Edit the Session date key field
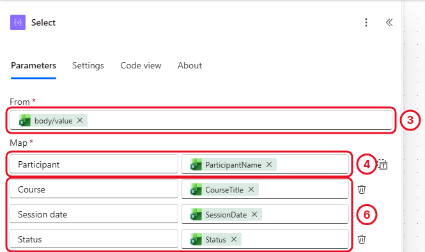 pyautogui.click(x=94, y=214)
